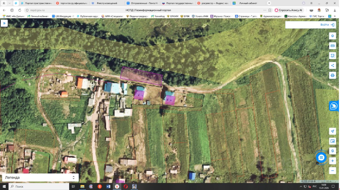Reload the current page
Screen dimensions: 340x190
[x=20, y=10]
